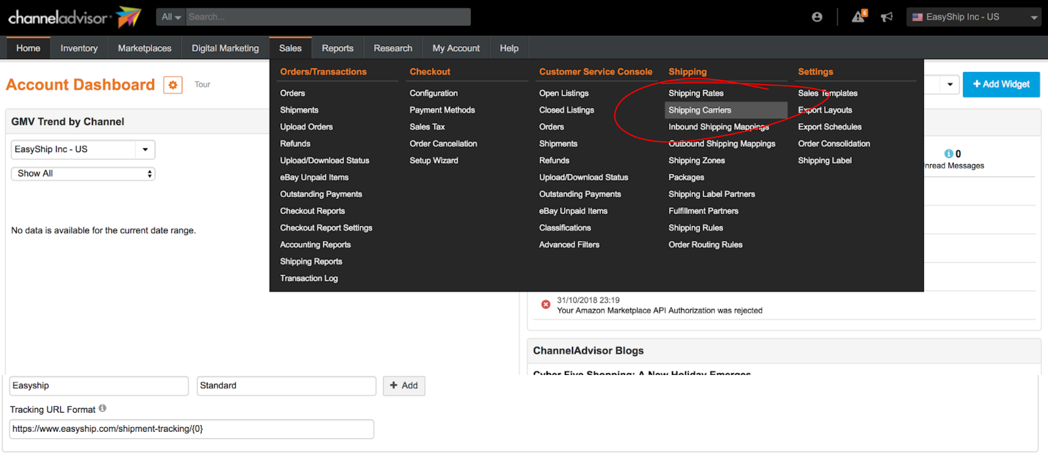Open the Sales menu
The height and width of the screenshot is (457, 1048).
point(291,48)
